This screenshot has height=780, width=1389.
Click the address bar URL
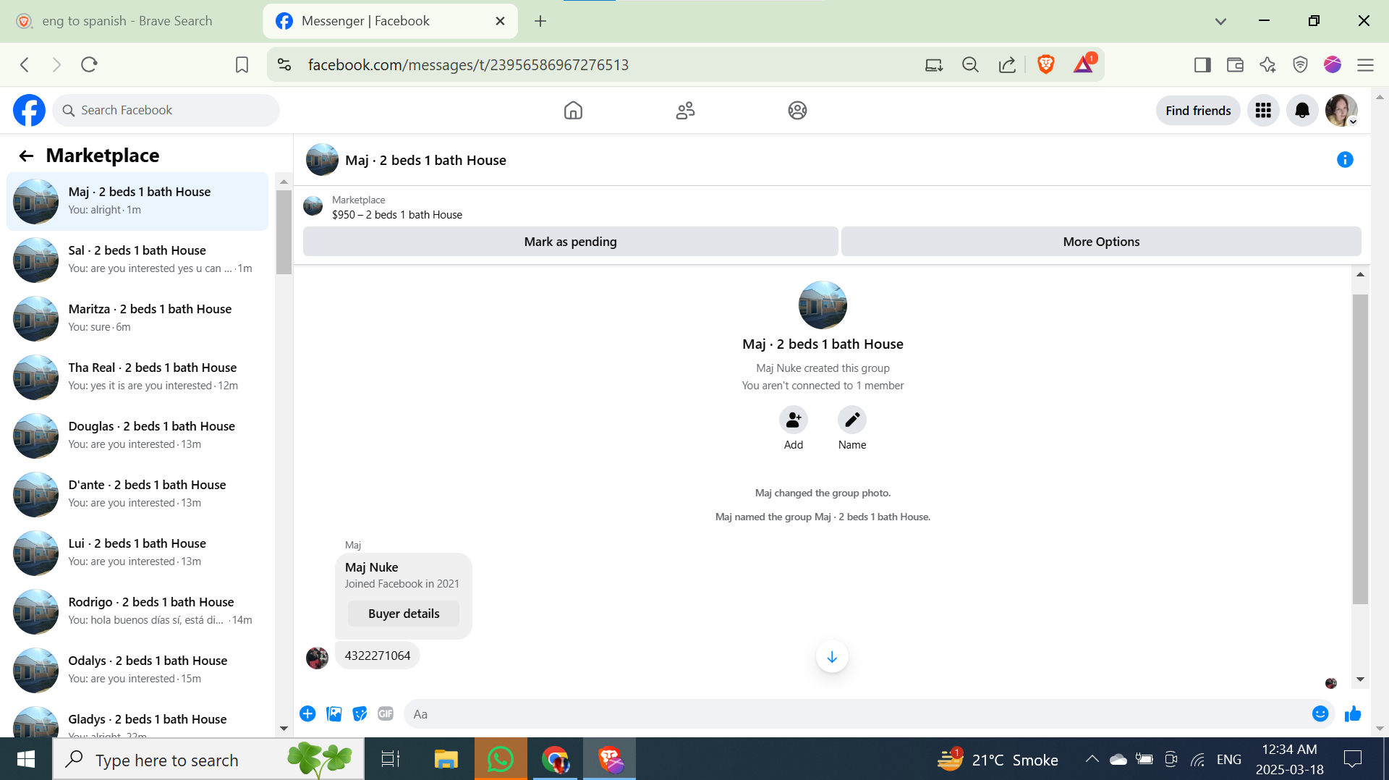coord(468,65)
